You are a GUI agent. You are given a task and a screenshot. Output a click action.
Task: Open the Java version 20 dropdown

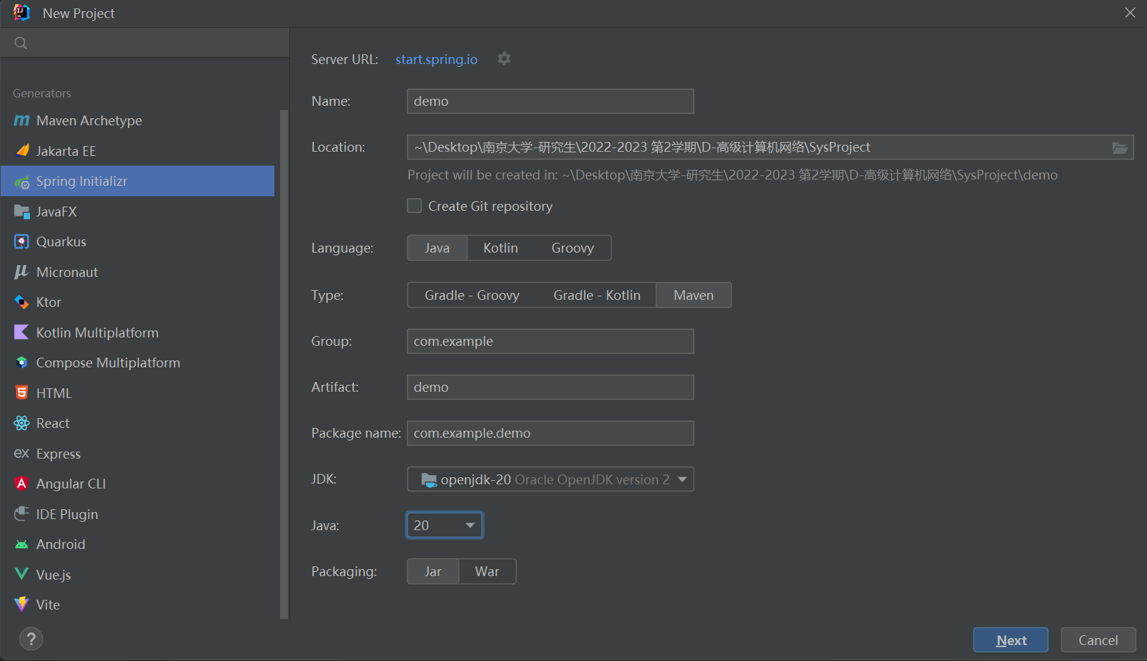point(444,525)
